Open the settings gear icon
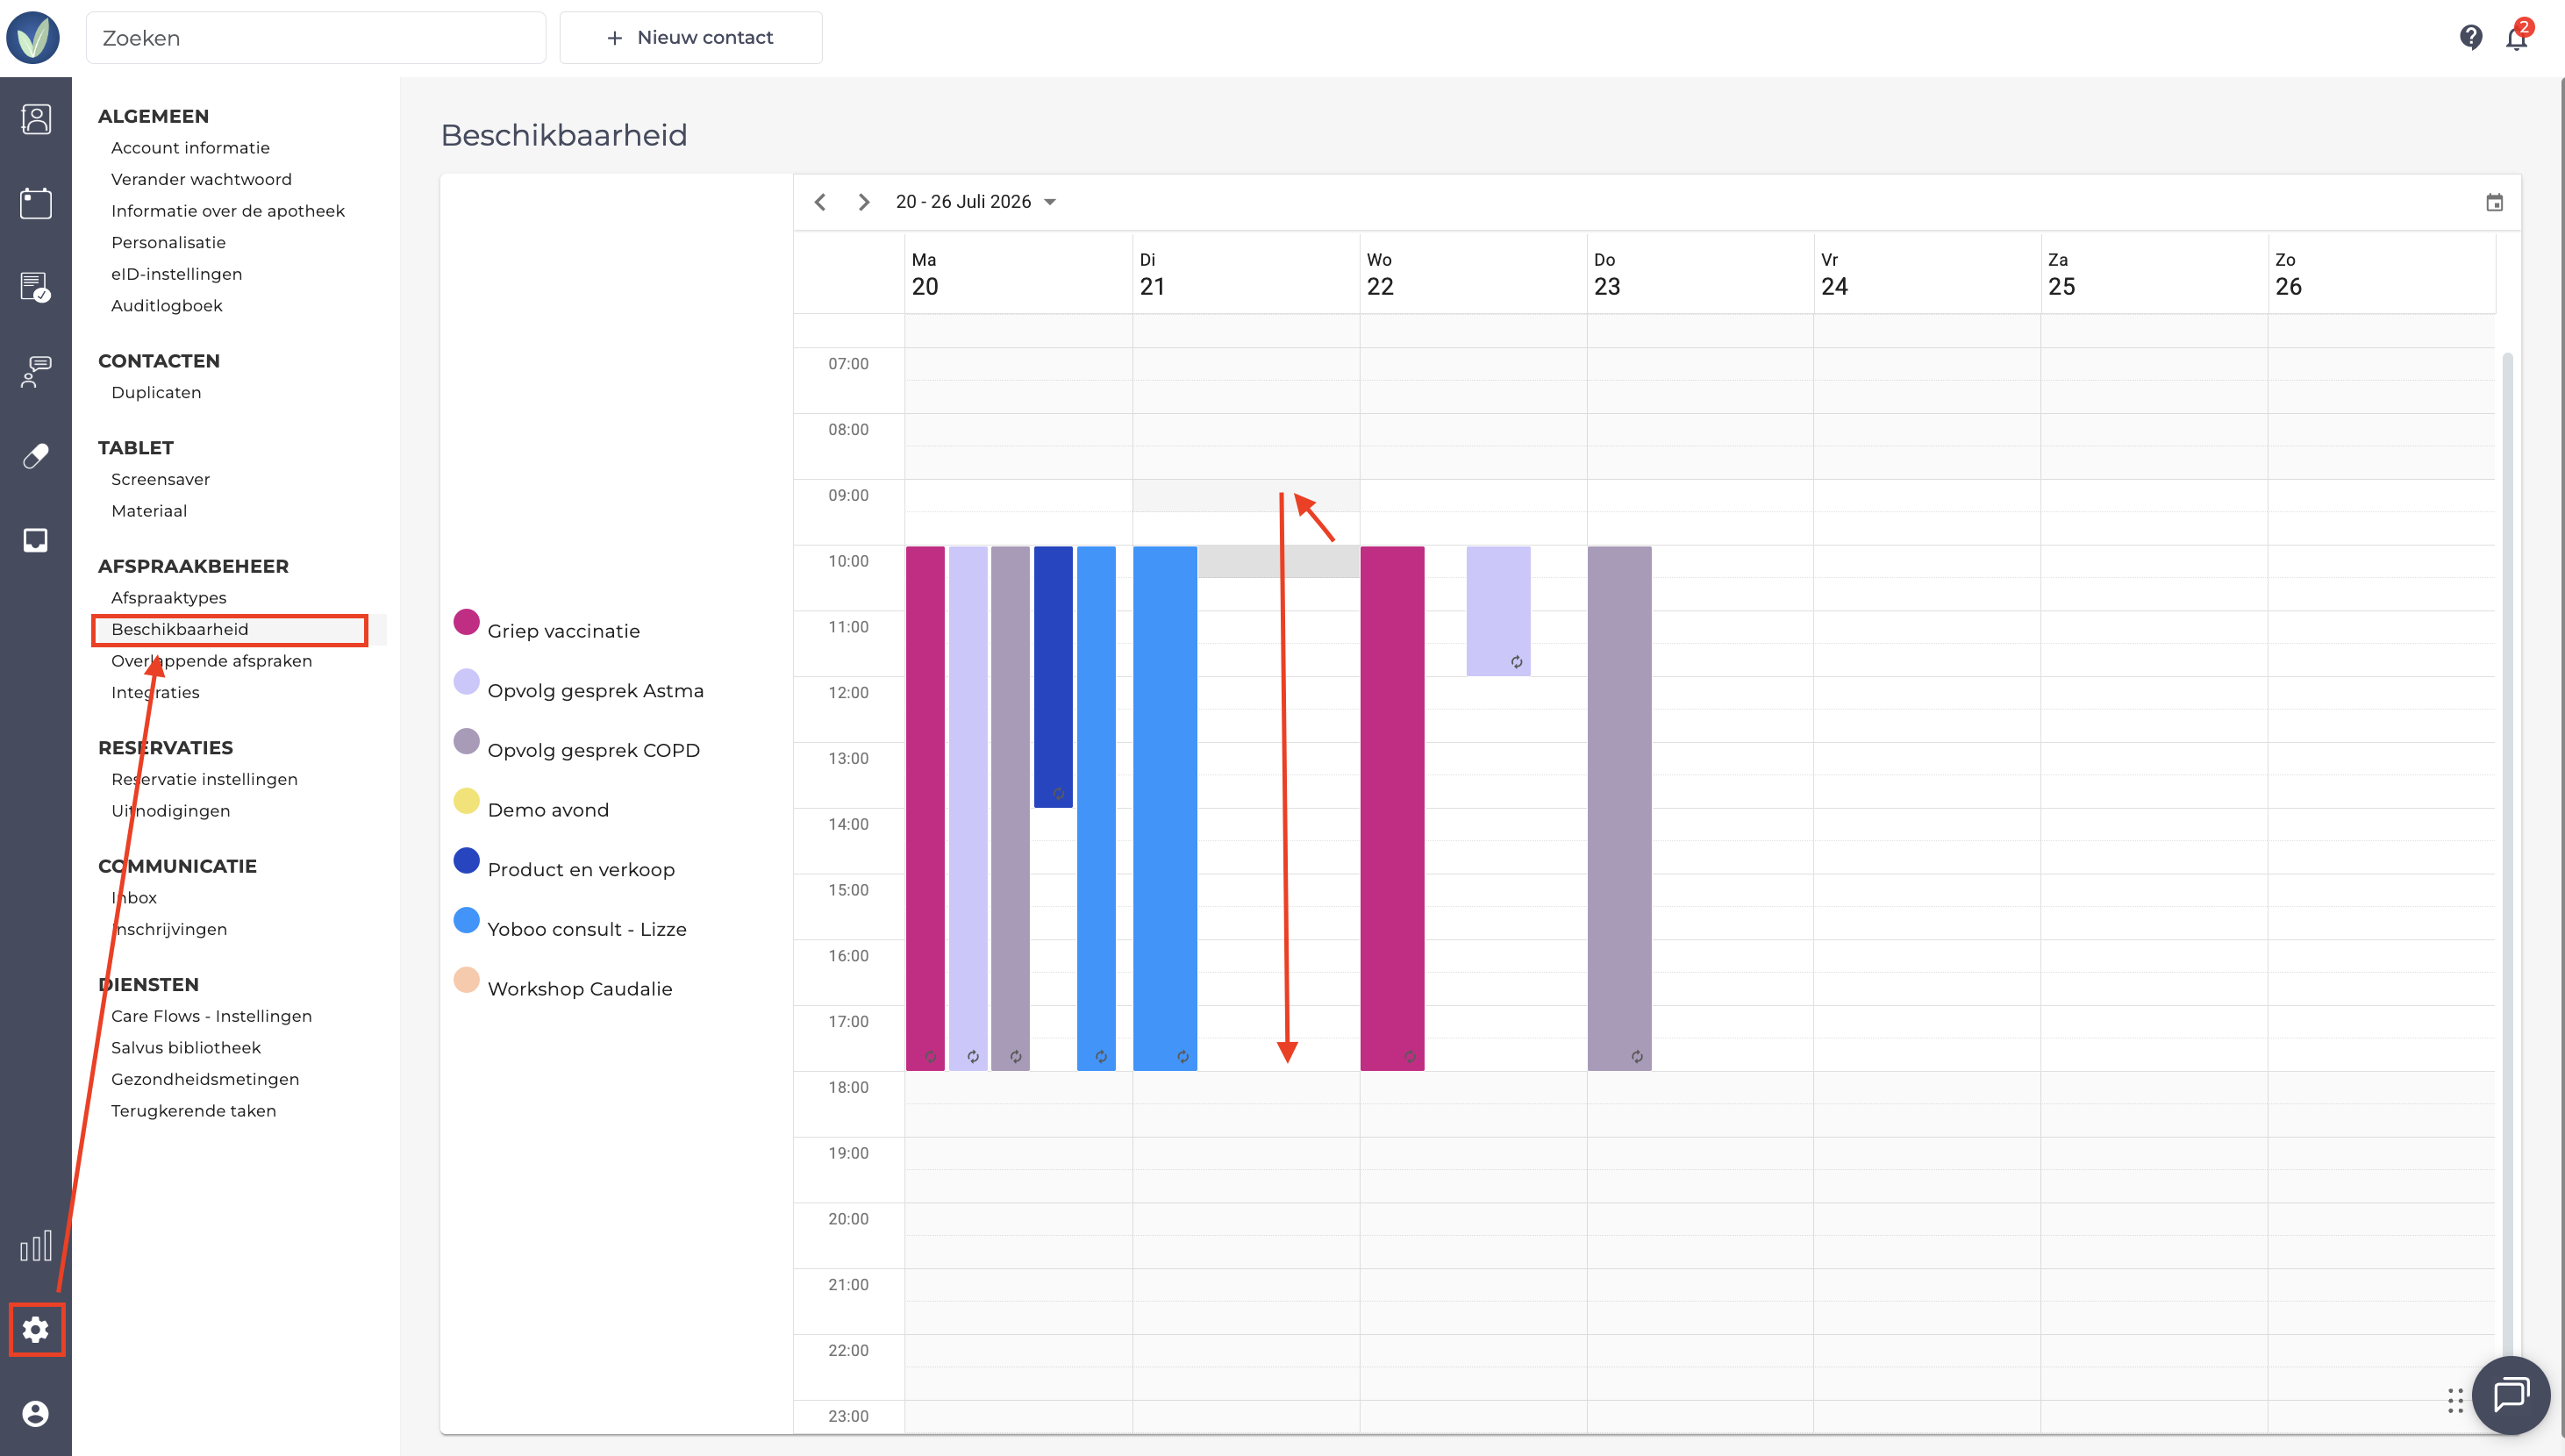The width and height of the screenshot is (2565, 1456). click(36, 1330)
